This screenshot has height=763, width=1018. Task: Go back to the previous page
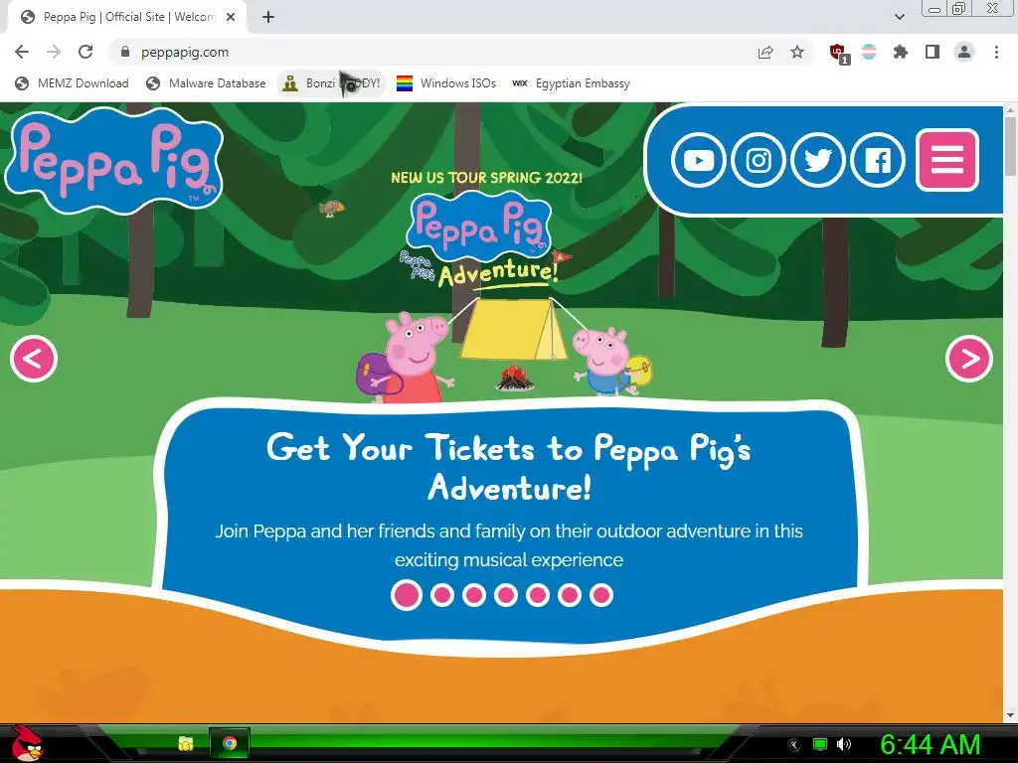click(x=22, y=52)
